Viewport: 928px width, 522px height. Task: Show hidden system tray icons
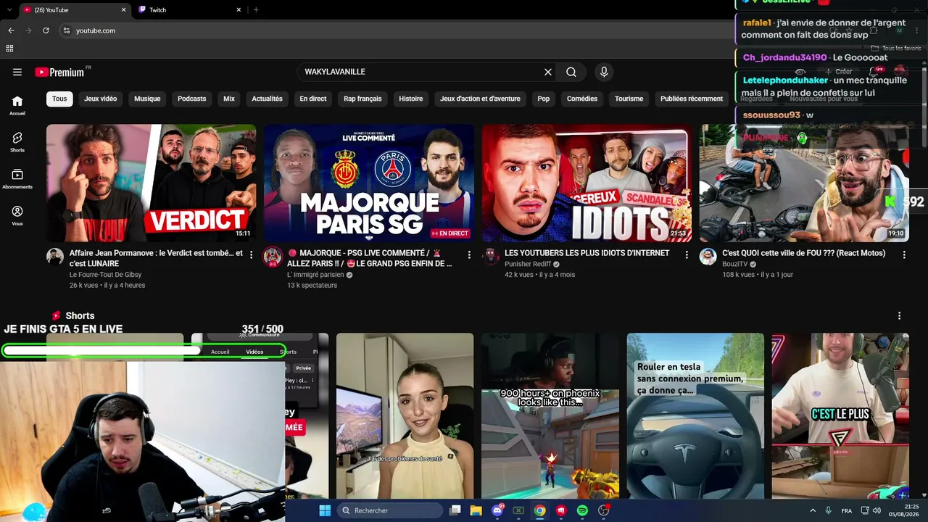click(x=812, y=510)
